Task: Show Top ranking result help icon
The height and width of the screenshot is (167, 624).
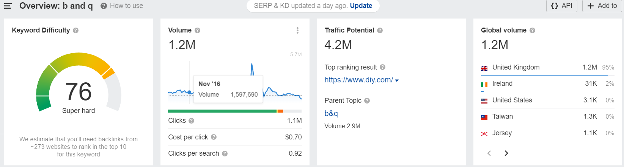Action: pyautogui.click(x=382, y=67)
